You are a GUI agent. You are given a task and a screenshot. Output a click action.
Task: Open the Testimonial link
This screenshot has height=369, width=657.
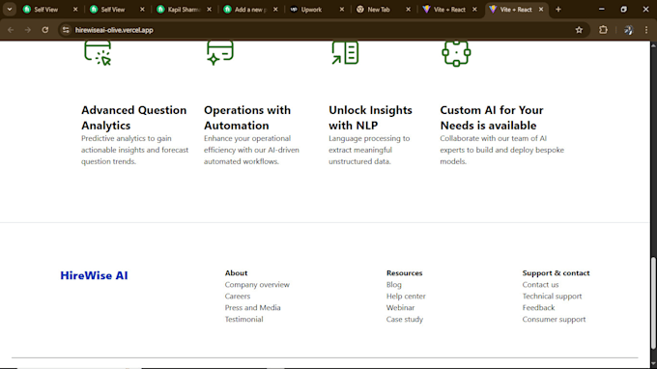(243, 319)
